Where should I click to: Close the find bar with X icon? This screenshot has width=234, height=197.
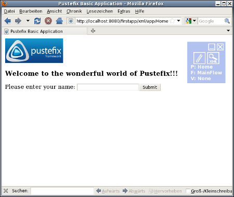pyautogui.click(x=6, y=191)
